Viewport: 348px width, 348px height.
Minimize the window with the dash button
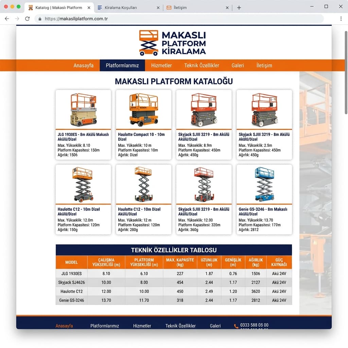coord(312,6)
